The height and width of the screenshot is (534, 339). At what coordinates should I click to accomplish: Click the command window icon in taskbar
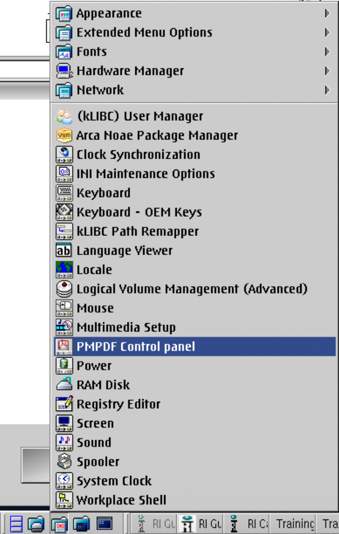coord(105,524)
